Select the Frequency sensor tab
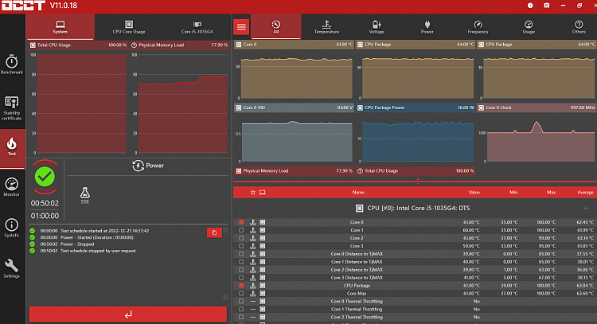 (x=478, y=27)
